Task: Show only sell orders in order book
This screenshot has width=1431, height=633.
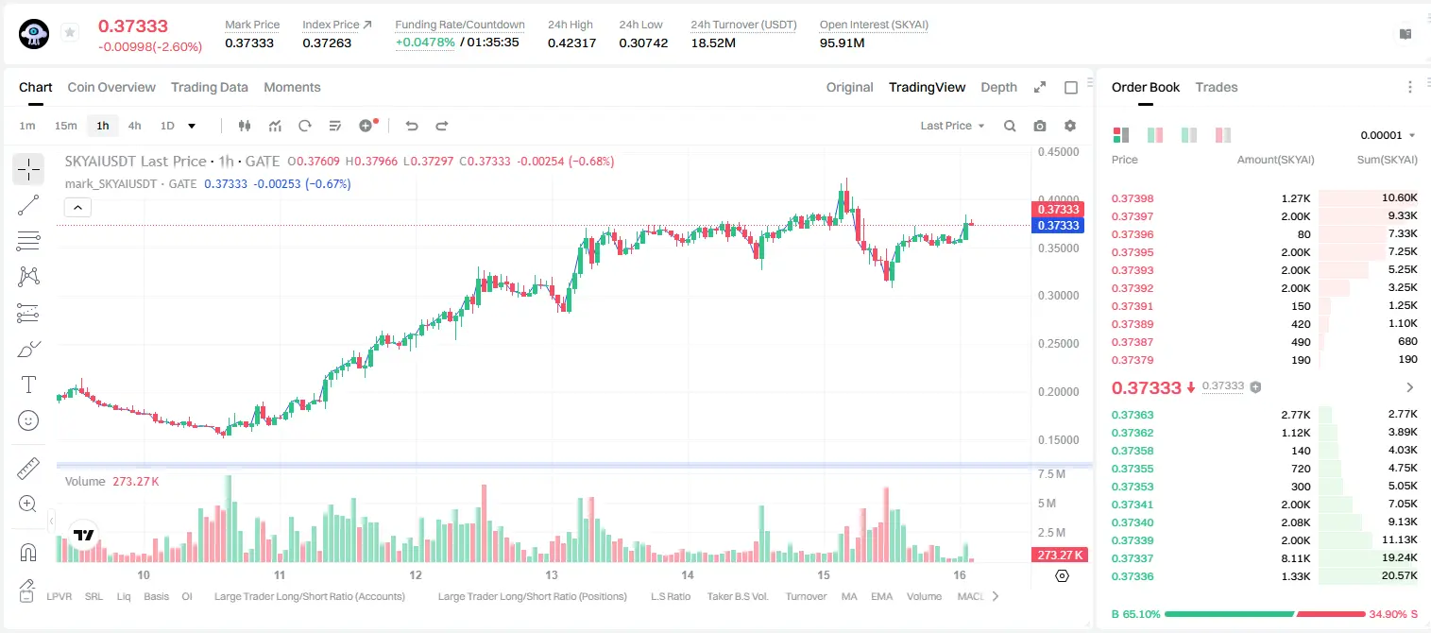Action: [x=1223, y=135]
